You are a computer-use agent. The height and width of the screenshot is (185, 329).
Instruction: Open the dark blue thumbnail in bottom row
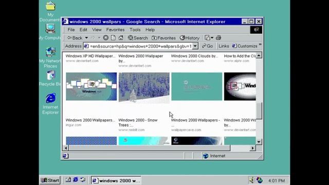pyautogui.click(x=196, y=141)
